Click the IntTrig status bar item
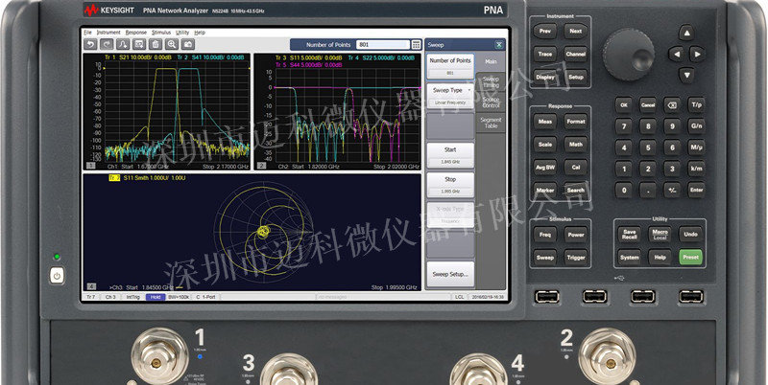Screen dimensions: 768x385 [x=132, y=297]
